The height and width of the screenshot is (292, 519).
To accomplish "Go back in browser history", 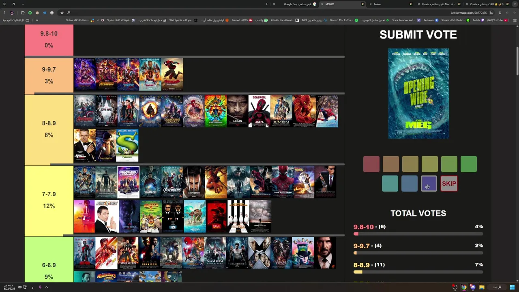I will [x=514, y=13].
